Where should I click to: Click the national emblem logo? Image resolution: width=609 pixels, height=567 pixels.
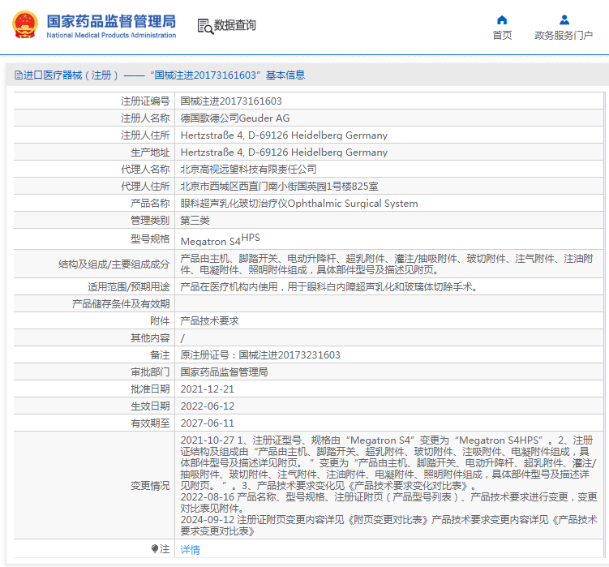click(x=25, y=25)
